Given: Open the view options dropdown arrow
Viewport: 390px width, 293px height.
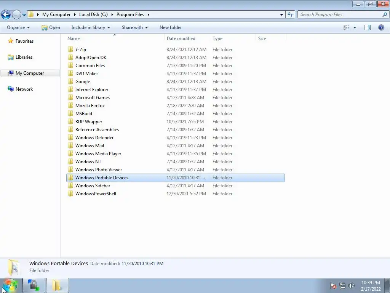Looking at the screenshot, I should (x=355, y=27).
